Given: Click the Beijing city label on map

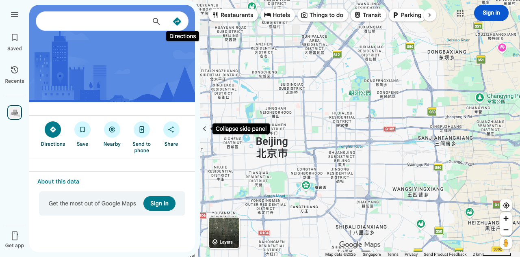Looking at the screenshot, I should 272,147.
